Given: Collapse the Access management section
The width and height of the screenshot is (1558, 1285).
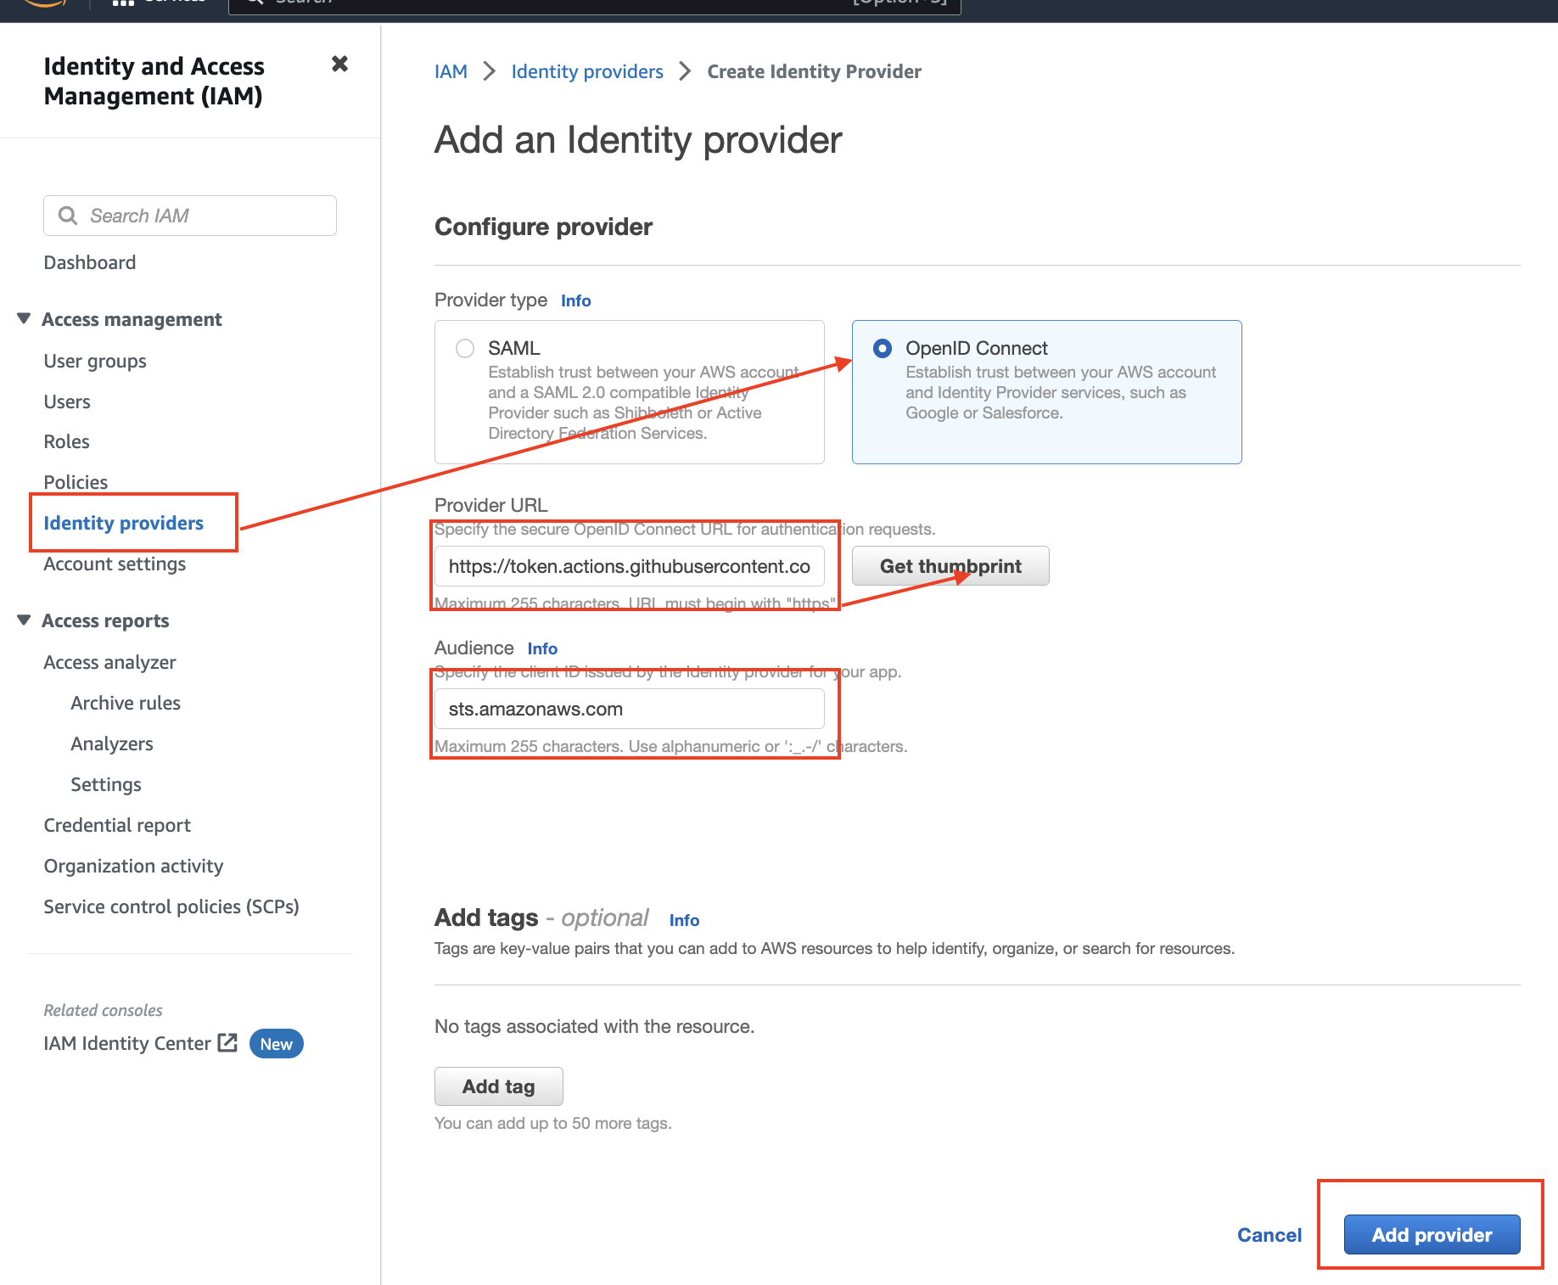Looking at the screenshot, I should 24,318.
